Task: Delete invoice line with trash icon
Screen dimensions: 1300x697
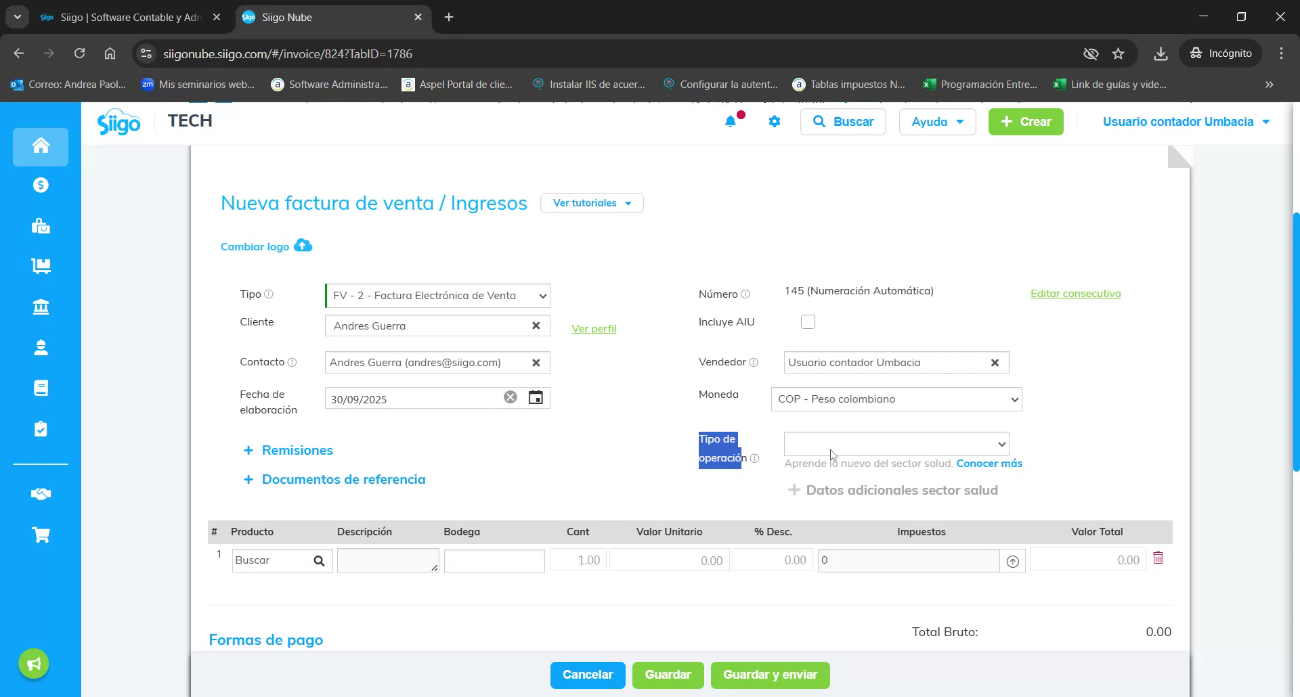Action: pos(1158,558)
